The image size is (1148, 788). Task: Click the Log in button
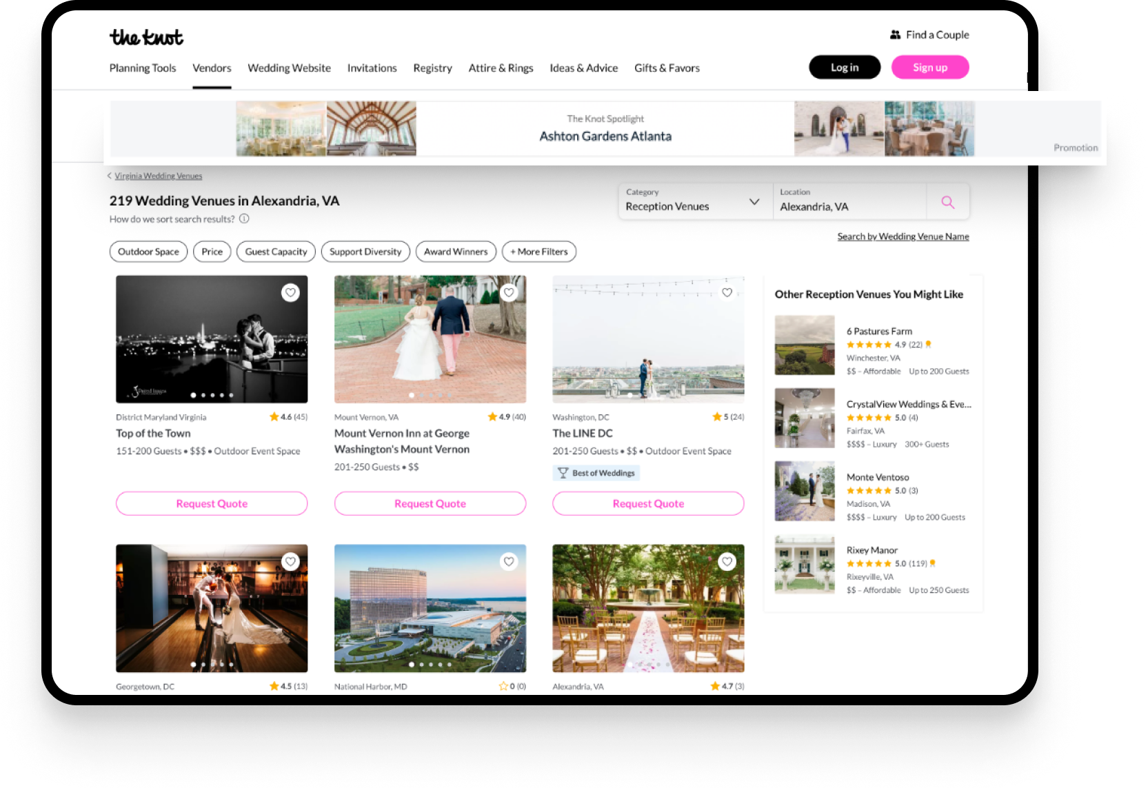[x=845, y=67]
